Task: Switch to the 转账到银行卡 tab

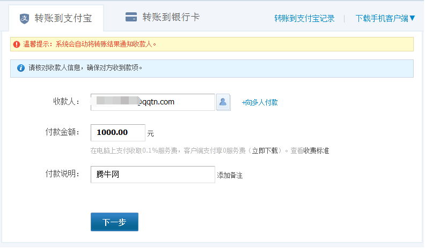Action: pyautogui.click(x=163, y=17)
